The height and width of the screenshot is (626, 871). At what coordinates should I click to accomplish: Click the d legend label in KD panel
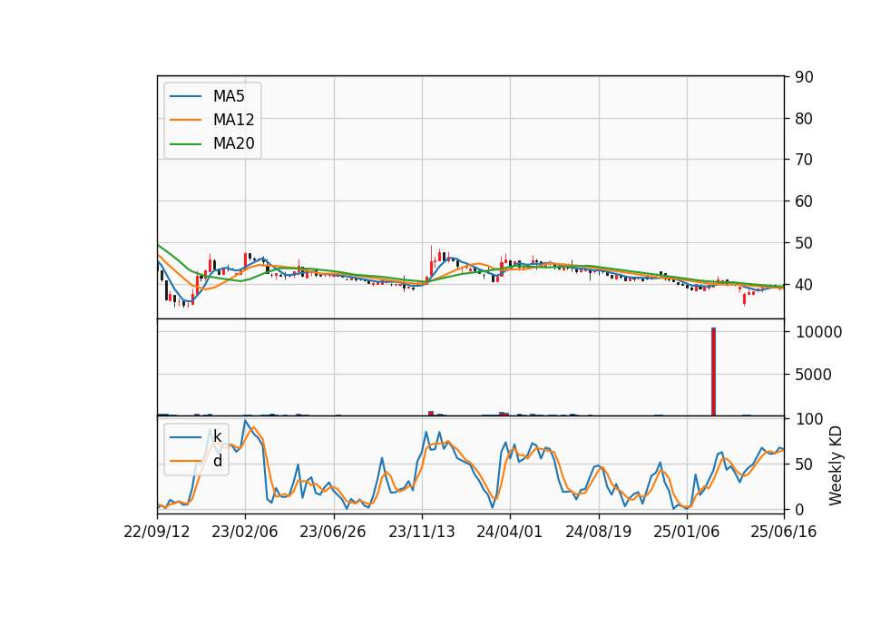tap(217, 461)
